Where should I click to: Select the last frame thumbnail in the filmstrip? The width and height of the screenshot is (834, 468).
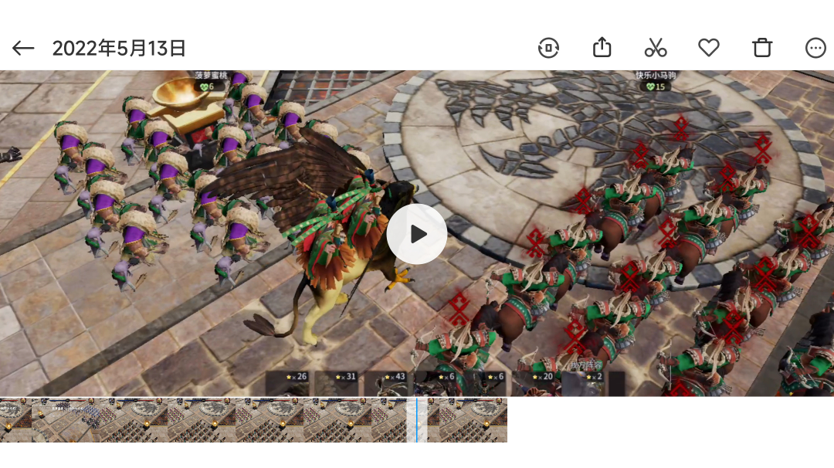coord(473,420)
